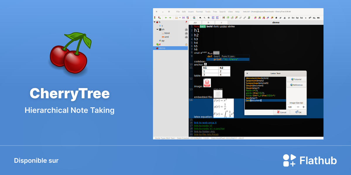The height and width of the screenshot is (175, 351).
Task: Click the purple save floppy icon
Action: click(183, 17)
